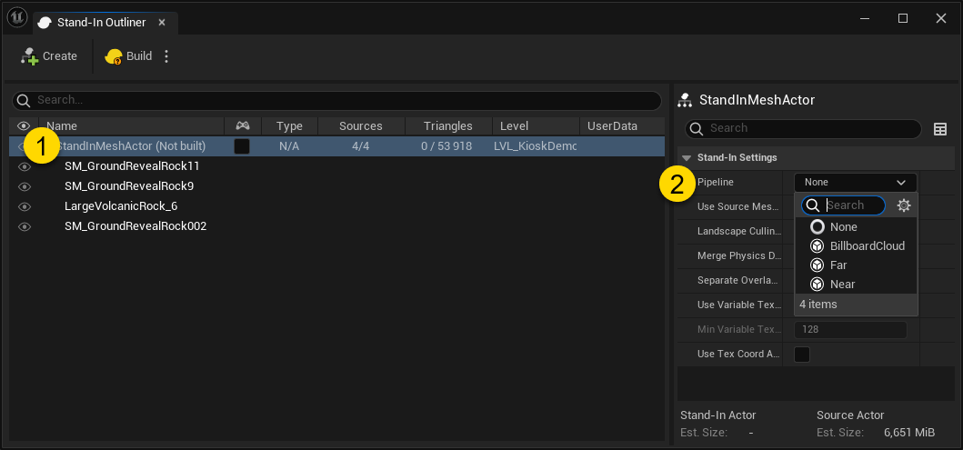Select the LargeVolcanicRock_6 item

pos(121,206)
